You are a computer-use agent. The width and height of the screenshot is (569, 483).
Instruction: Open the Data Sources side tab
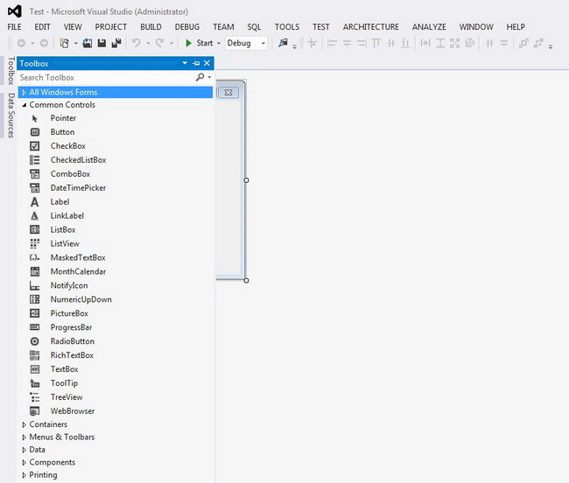[x=11, y=115]
